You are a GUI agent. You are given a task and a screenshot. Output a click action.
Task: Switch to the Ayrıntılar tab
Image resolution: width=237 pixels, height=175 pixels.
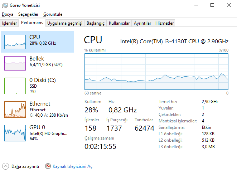pos(142,23)
